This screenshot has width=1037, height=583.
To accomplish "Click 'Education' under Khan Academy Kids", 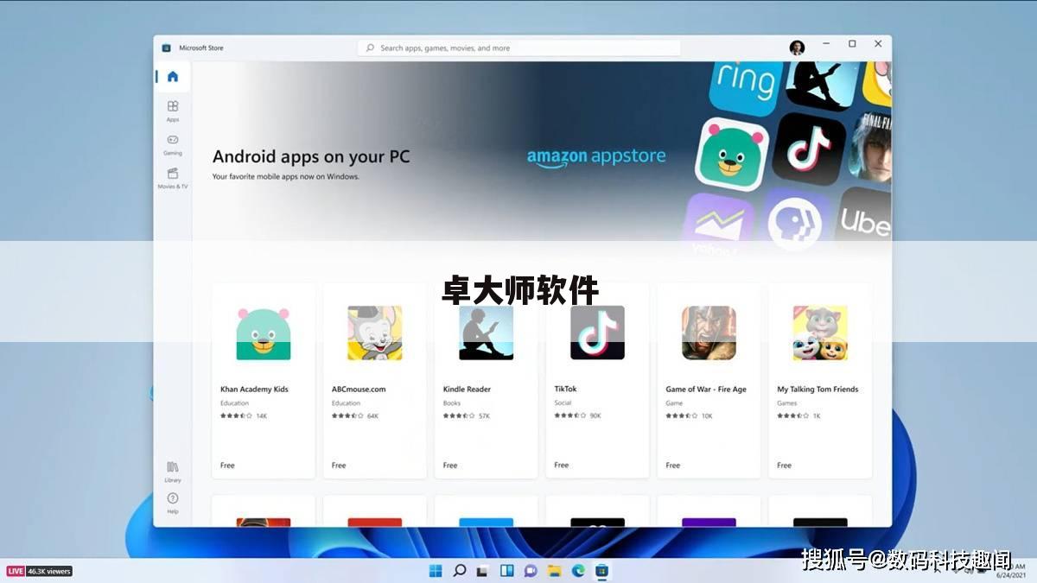I will 234,403.
